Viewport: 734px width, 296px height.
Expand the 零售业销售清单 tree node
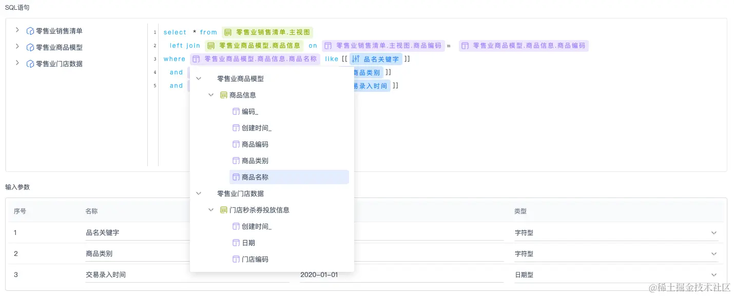pyautogui.click(x=17, y=30)
